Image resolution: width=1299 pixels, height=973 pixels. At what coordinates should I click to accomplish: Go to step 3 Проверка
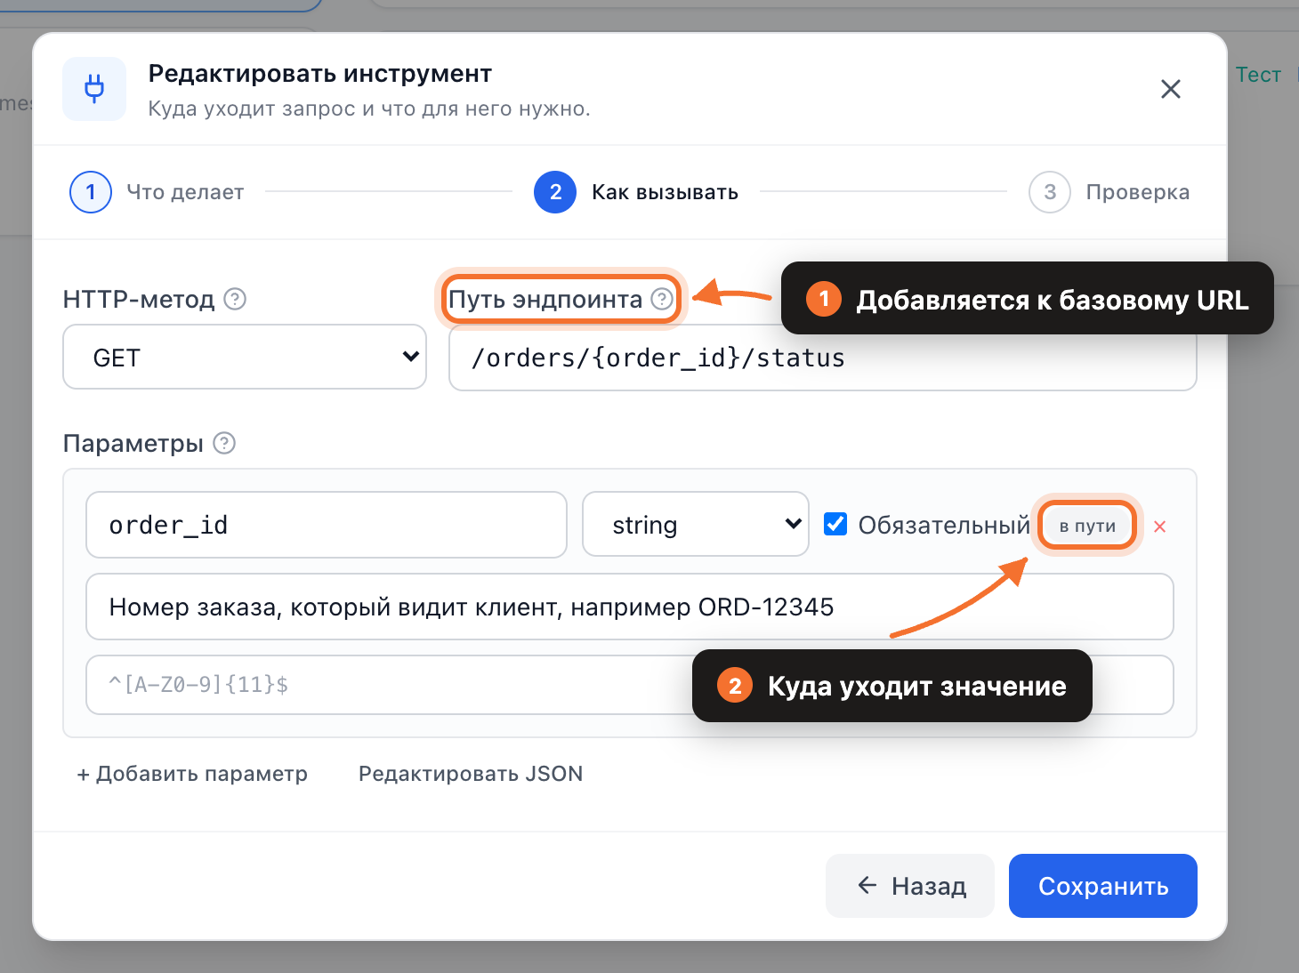tap(1109, 192)
